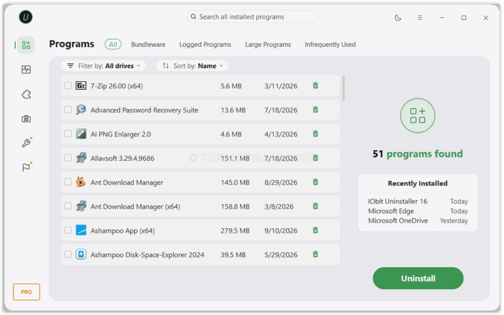This screenshot has width=504, height=315.
Task: Select the All tab
Action: pos(113,44)
